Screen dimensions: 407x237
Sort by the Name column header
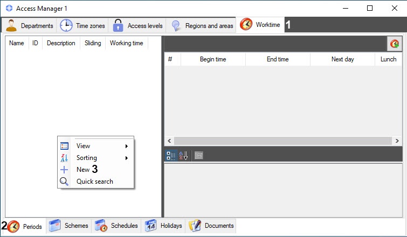pos(17,43)
